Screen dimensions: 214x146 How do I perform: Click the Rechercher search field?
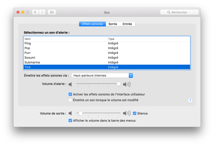179,12
